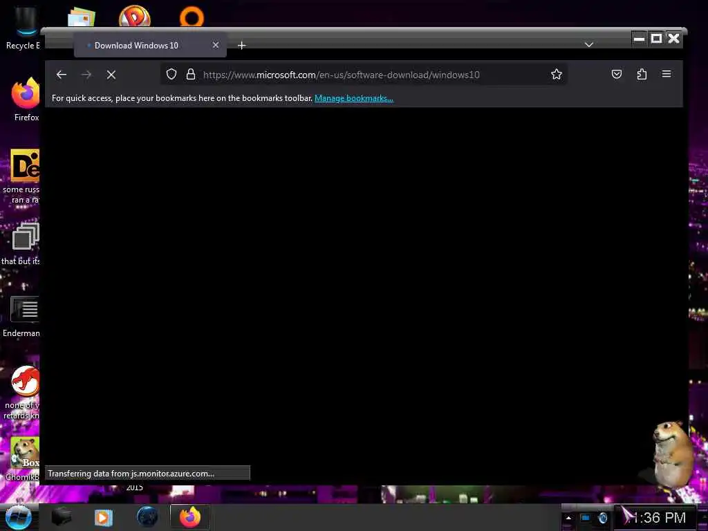Save page to Pocket

pos(616,74)
